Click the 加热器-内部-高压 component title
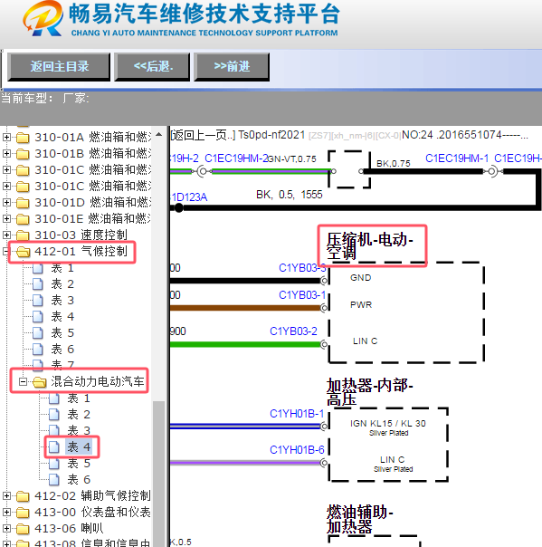Image resolution: width=542 pixels, height=547 pixels. click(x=369, y=392)
